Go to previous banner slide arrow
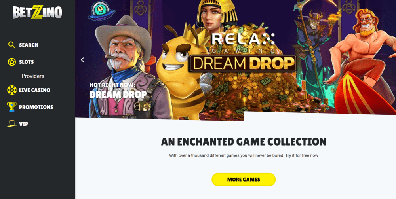396x199 pixels. tap(82, 60)
